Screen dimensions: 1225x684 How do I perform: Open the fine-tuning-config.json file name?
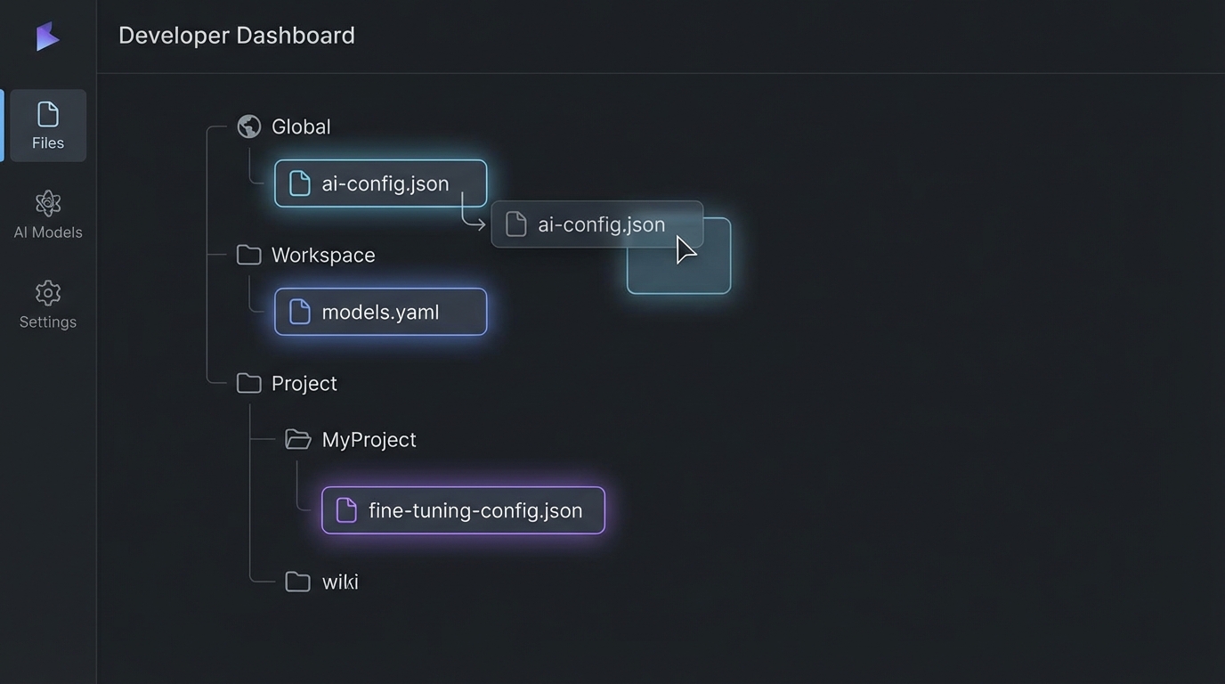pyautogui.click(x=475, y=510)
